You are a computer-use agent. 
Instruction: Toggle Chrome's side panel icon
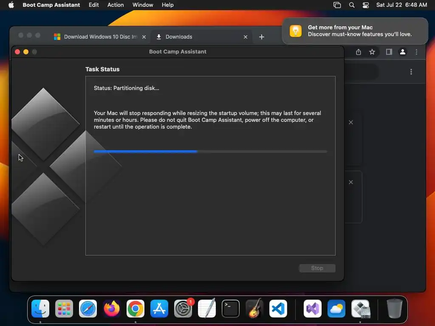389,52
